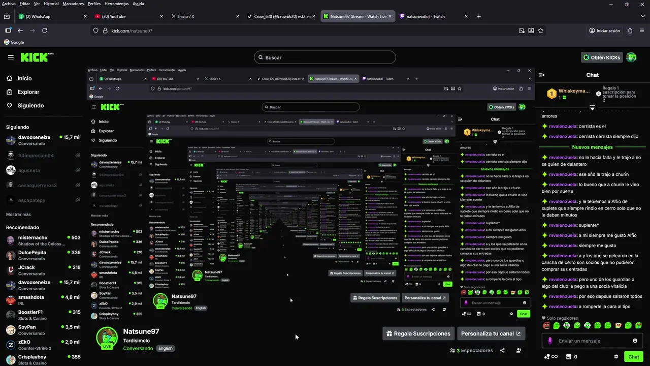Viewport: 650px width, 366px height.
Task: Open Google bookmark in bookmarks bar
Action: pos(14,42)
